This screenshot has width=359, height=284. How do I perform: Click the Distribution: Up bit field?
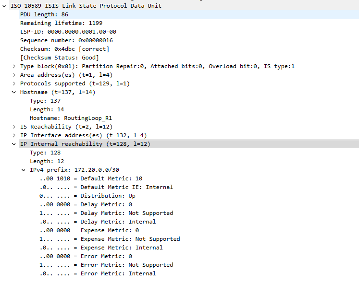(87, 196)
